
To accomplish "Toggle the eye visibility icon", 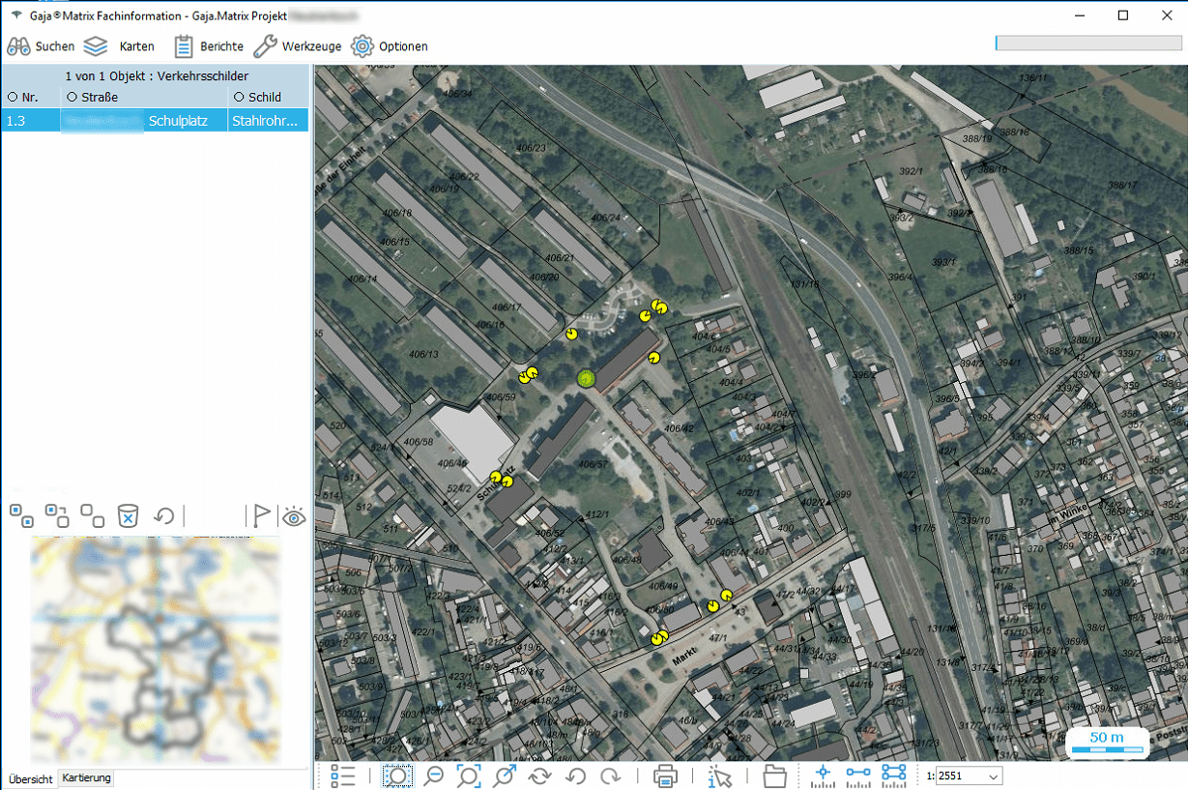I will [294, 515].
